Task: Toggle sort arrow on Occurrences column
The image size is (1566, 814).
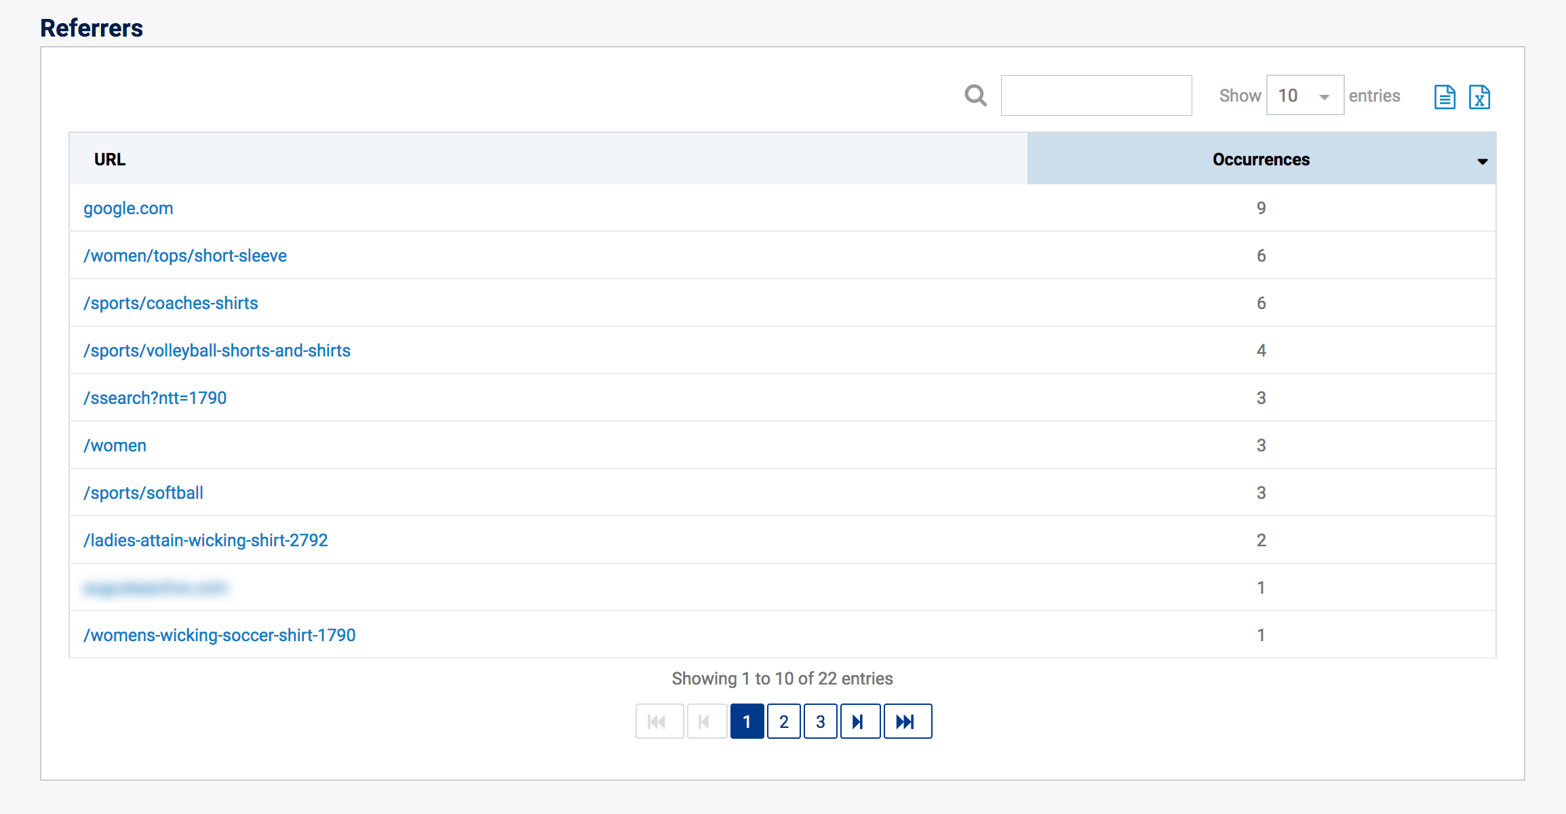Action: tap(1482, 161)
